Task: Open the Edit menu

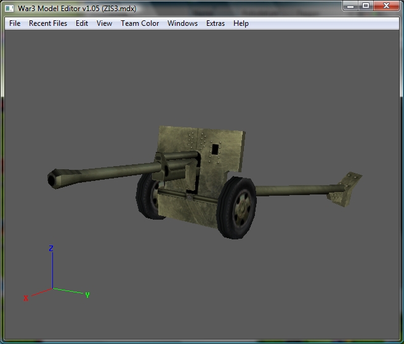Action: tap(82, 23)
